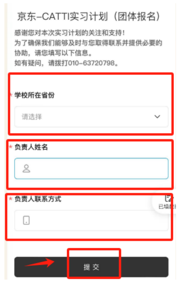Click the red asterisk beside 负责人联系方式

pos(10,199)
